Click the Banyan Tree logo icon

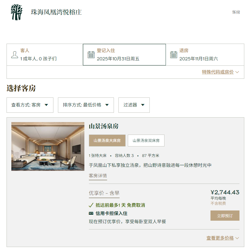click(16, 12)
